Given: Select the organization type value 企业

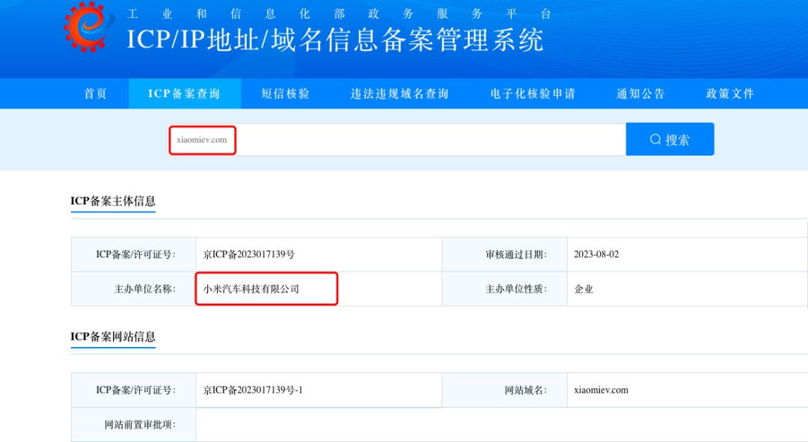Looking at the screenshot, I should [x=584, y=289].
